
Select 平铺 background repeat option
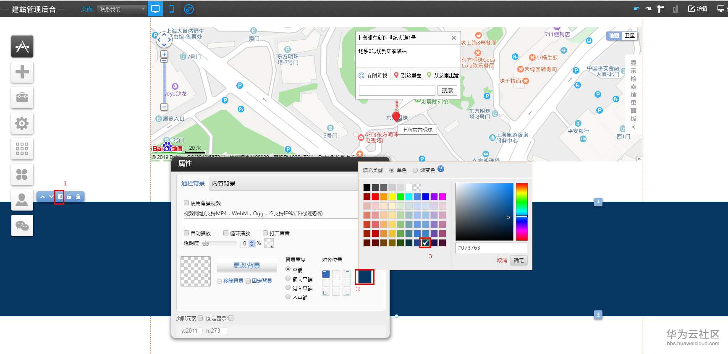pyautogui.click(x=288, y=269)
